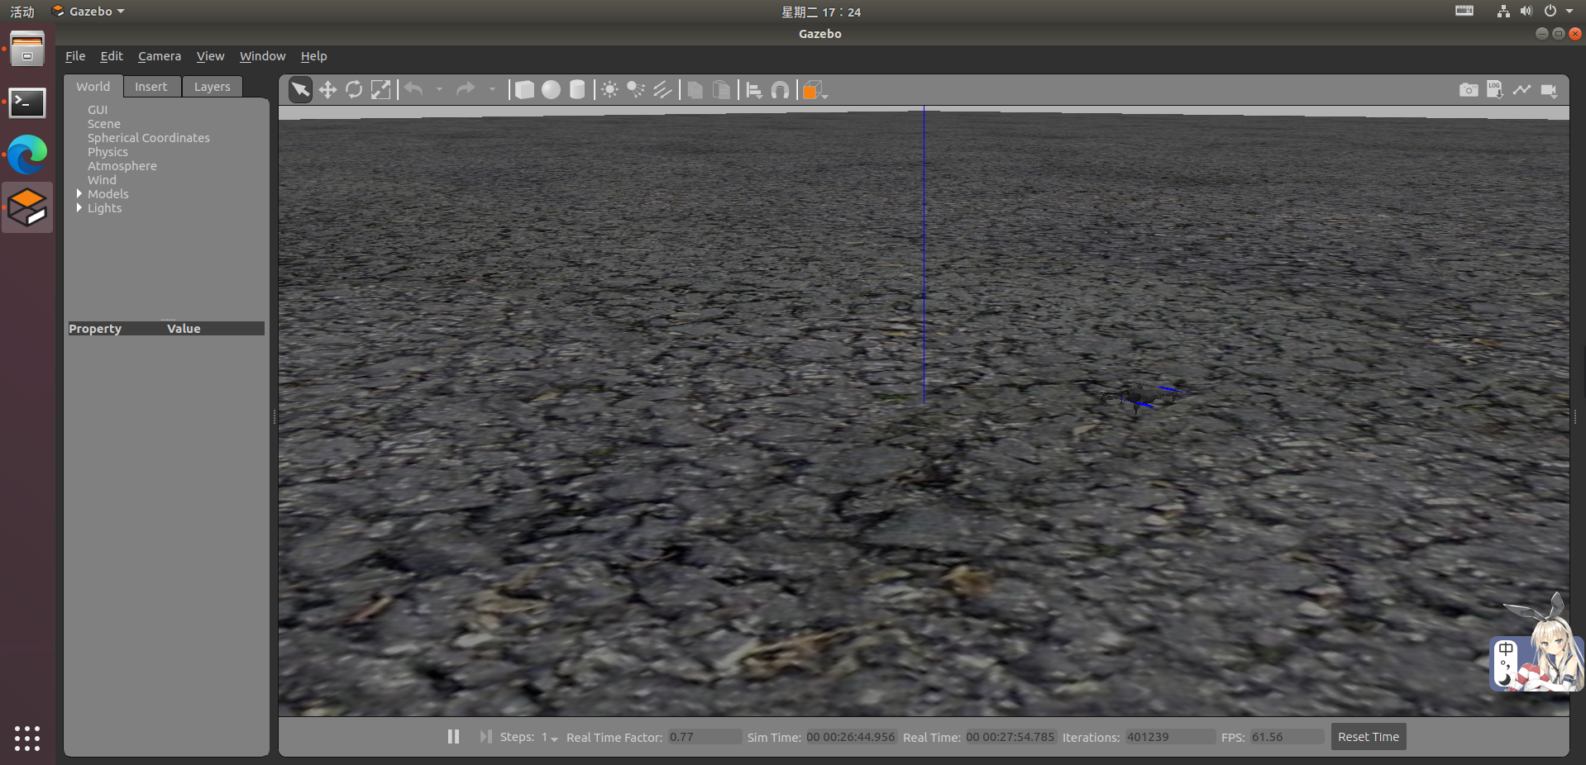The width and height of the screenshot is (1586, 765).
Task: Select Wind in the world tree
Action: pos(103,180)
